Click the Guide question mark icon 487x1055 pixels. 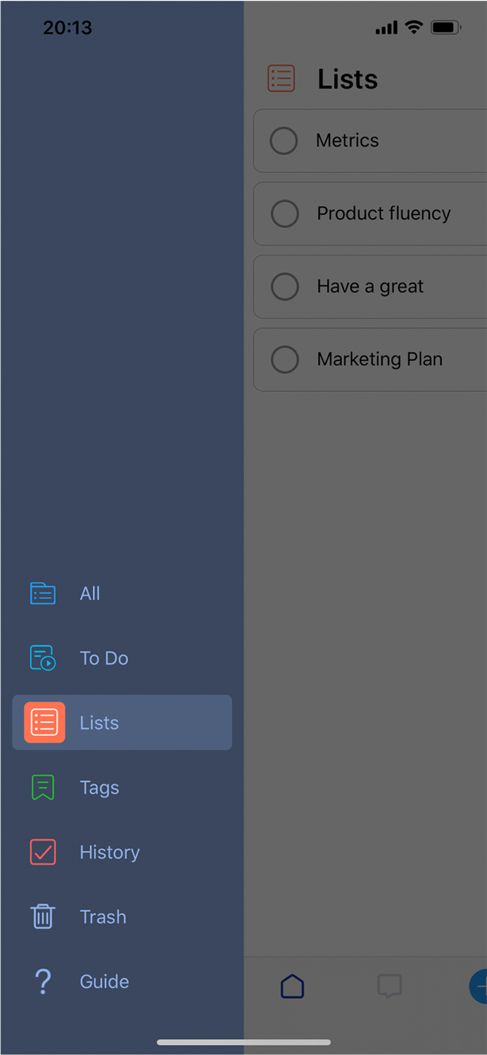tap(43, 981)
